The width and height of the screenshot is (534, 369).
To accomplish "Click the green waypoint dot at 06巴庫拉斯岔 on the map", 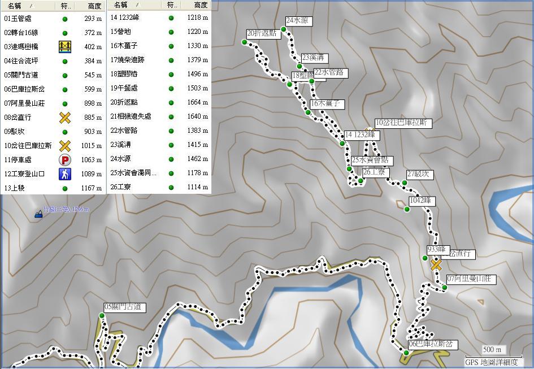I will [406, 353].
